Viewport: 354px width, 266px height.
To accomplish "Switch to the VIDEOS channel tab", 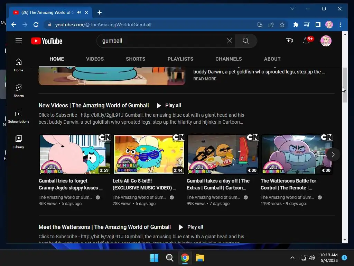I will [x=95, y=59].
